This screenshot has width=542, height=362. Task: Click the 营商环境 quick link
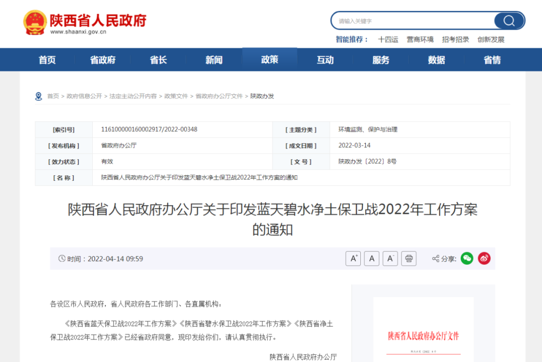420,39
